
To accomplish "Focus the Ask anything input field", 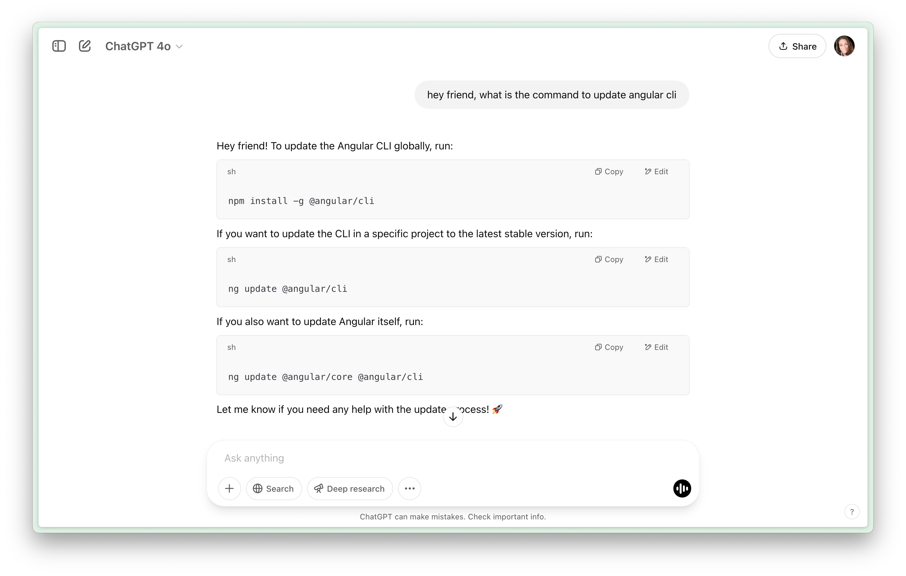I will [453, 458].
